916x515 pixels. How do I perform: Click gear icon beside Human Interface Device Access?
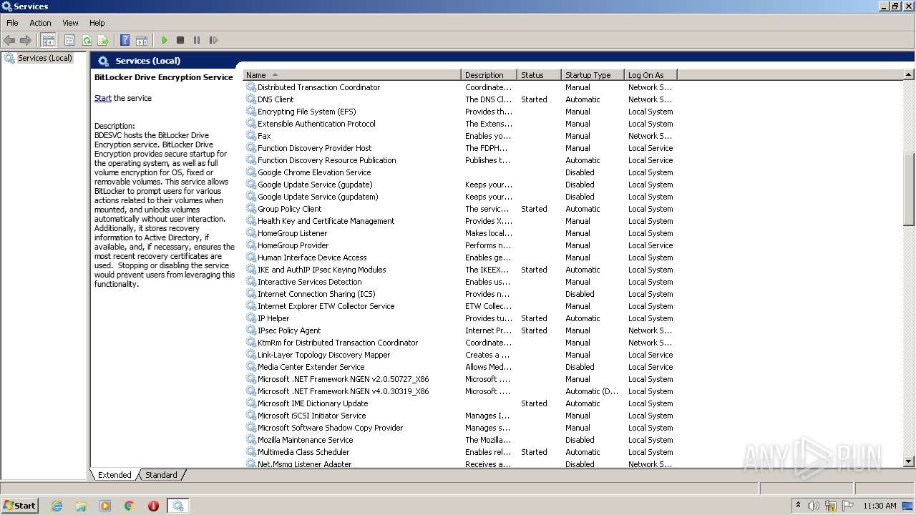pos(251,257)
